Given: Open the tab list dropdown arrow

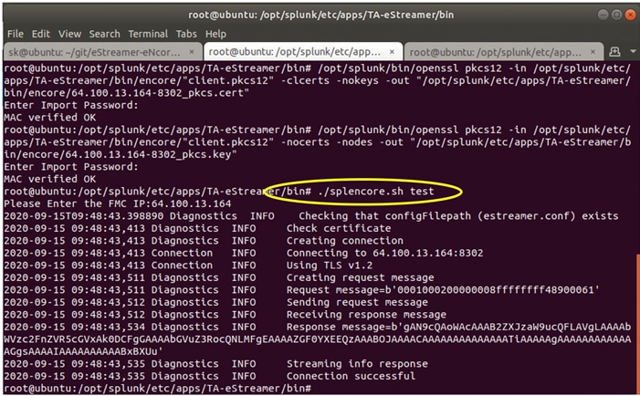Looking at the screenshot, I should [633, 51].
